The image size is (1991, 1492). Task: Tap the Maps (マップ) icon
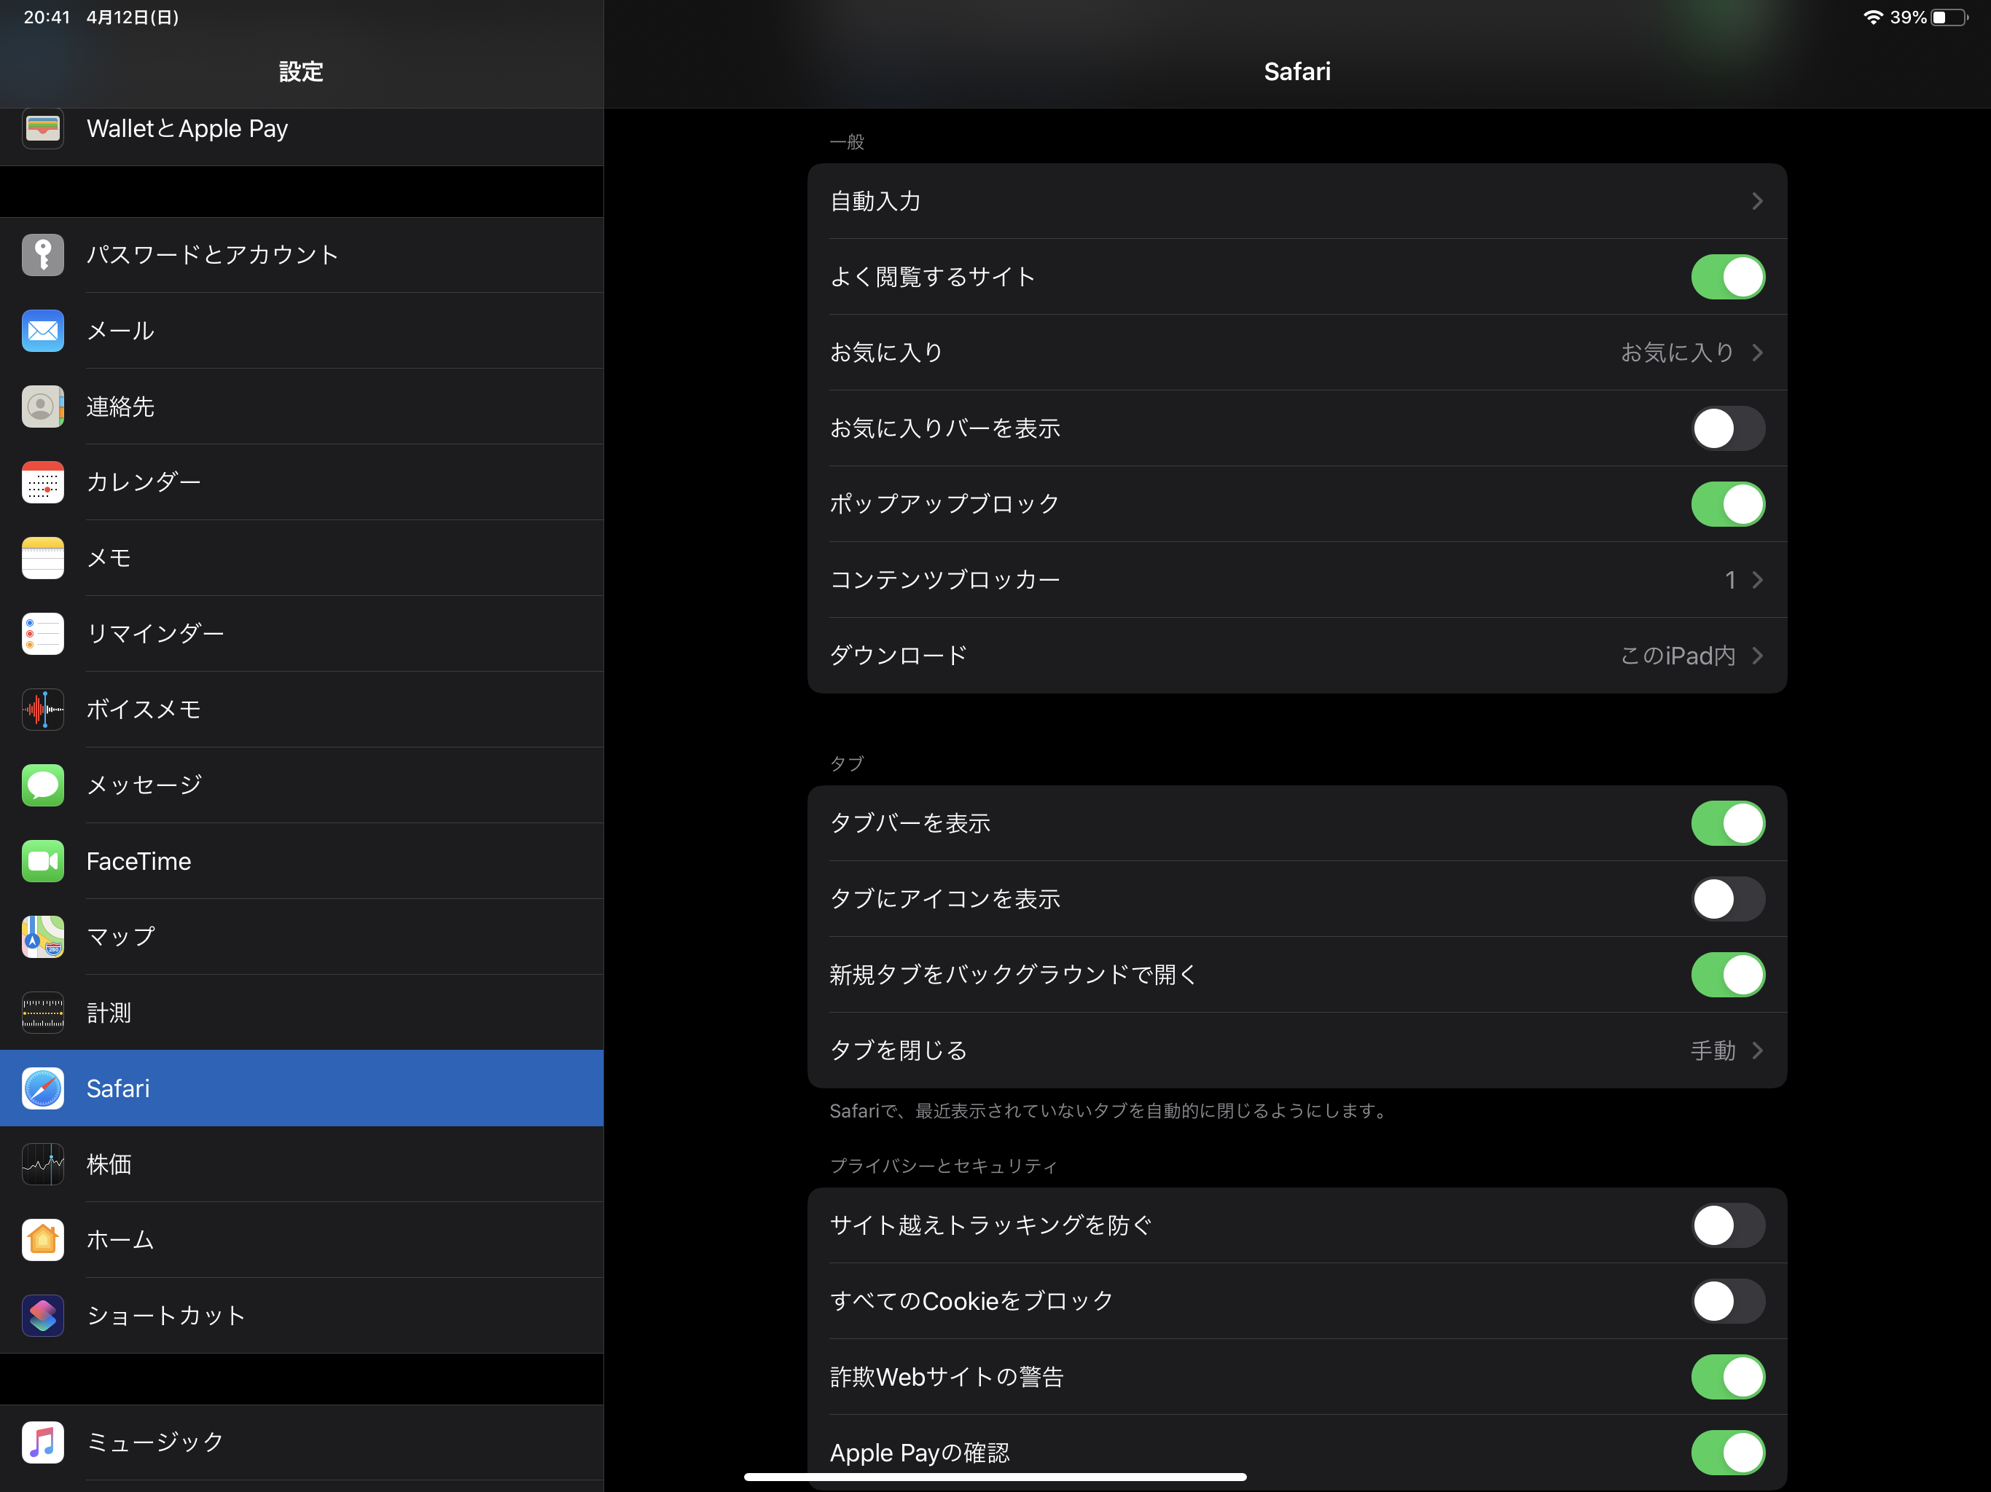point(42,937)
